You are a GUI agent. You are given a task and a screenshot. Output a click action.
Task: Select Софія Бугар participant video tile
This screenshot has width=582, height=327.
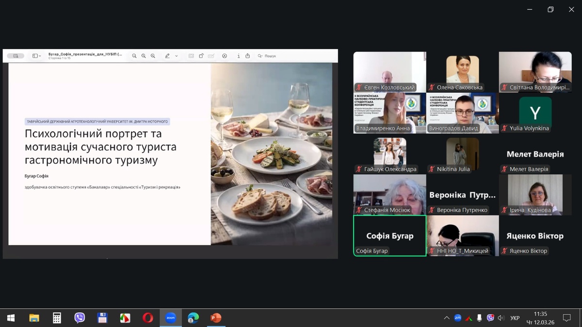pyautogui.click(x=389, y=235)
